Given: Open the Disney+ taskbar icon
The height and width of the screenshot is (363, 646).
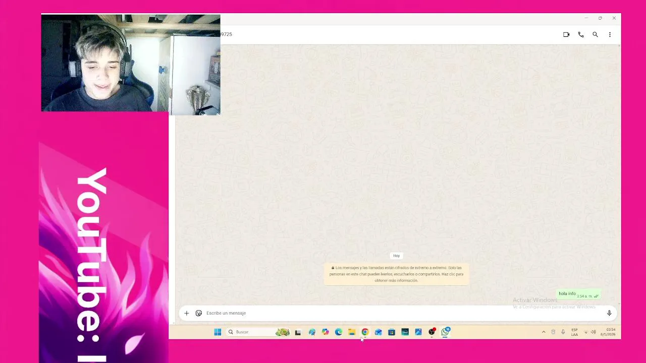Looking at the screenshot, I should tap(405, 332).
